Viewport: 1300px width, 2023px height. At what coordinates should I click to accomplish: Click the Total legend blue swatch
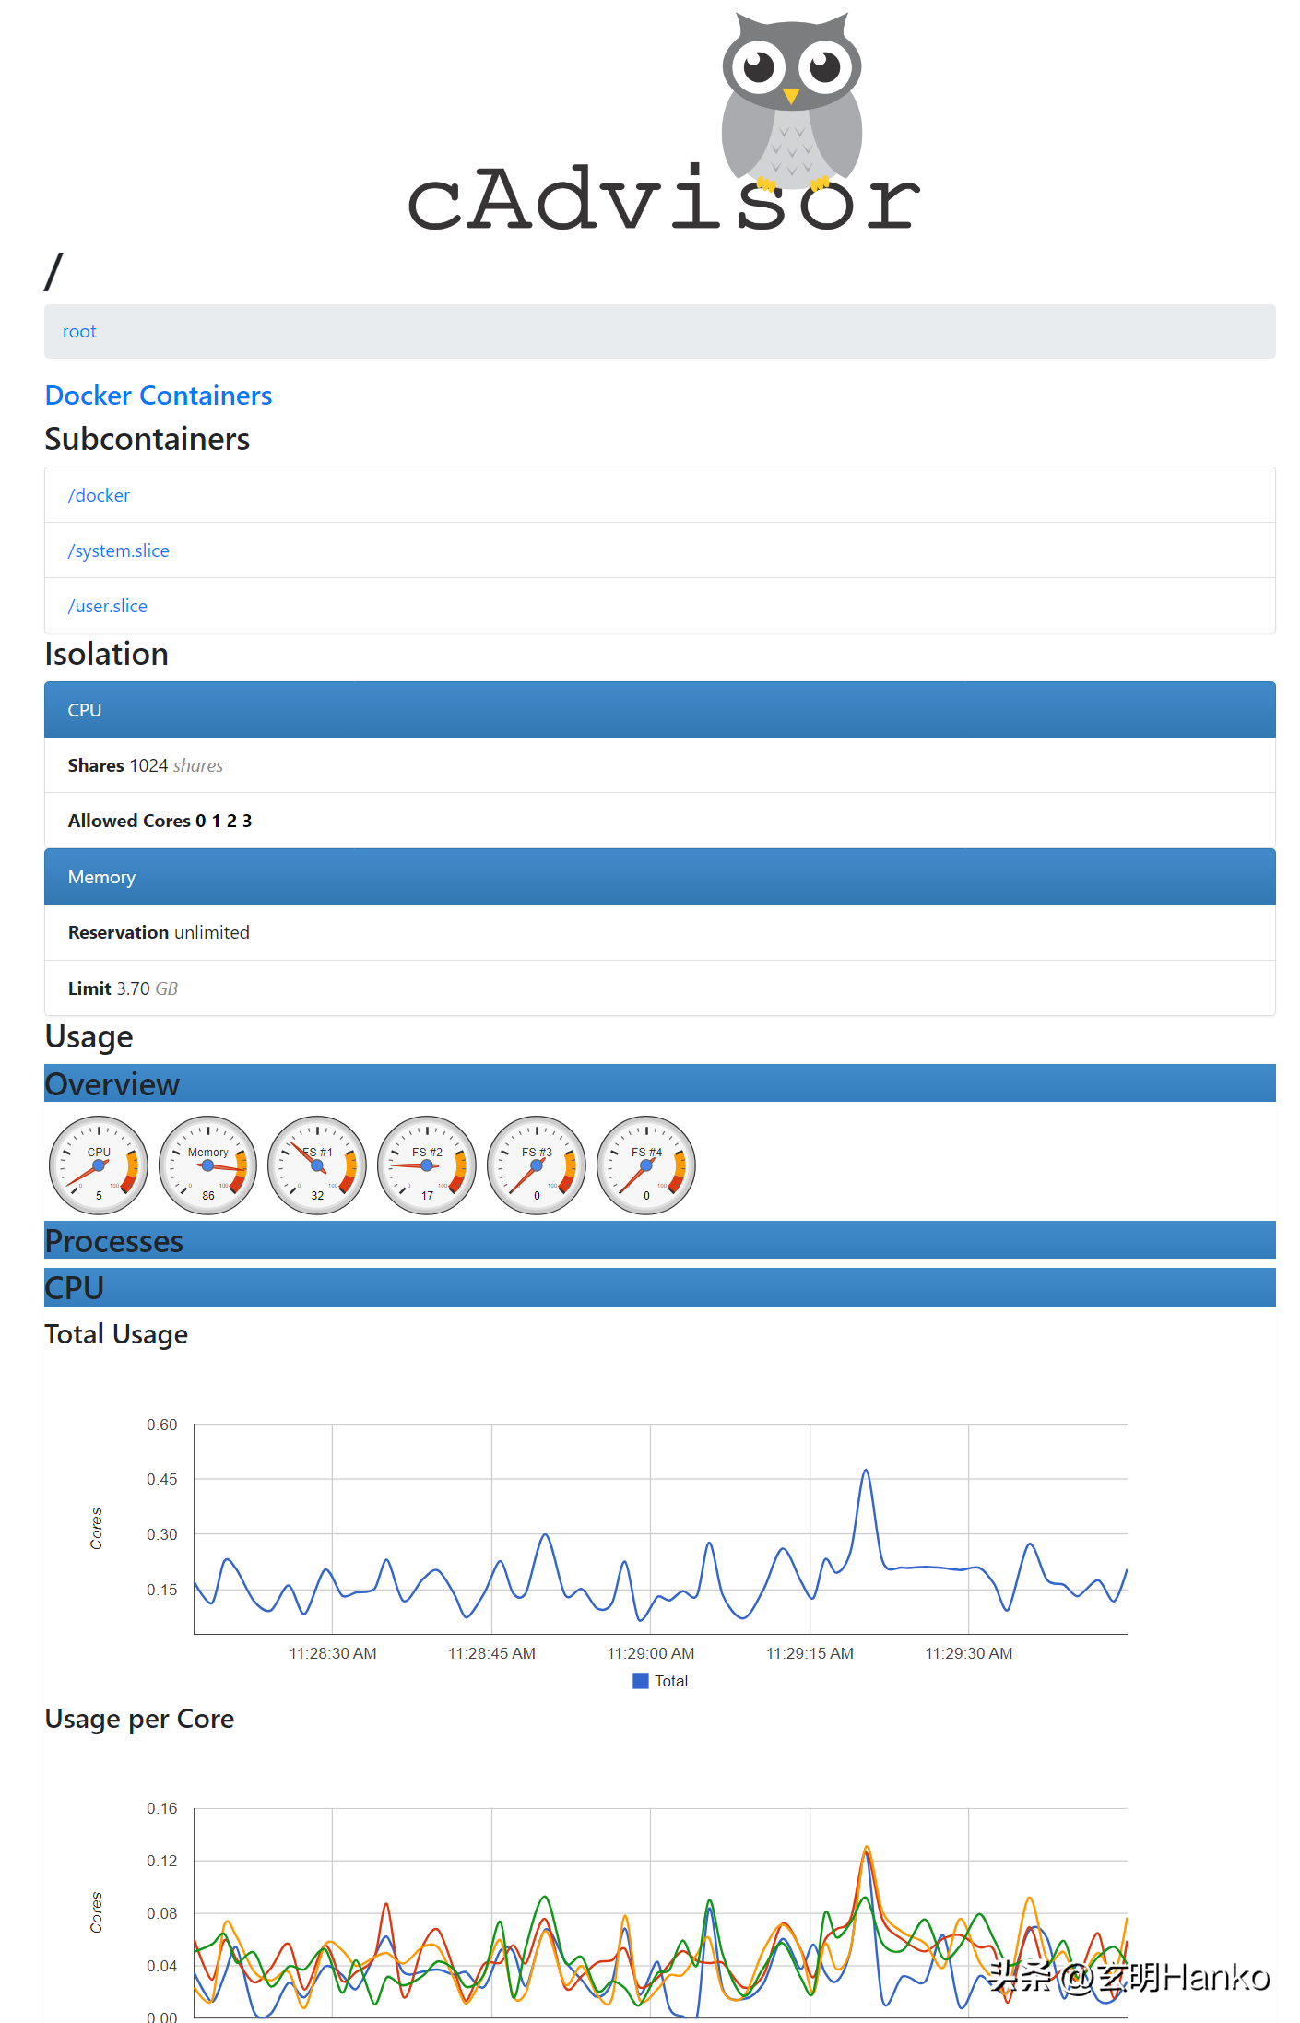pos(641,1681)
